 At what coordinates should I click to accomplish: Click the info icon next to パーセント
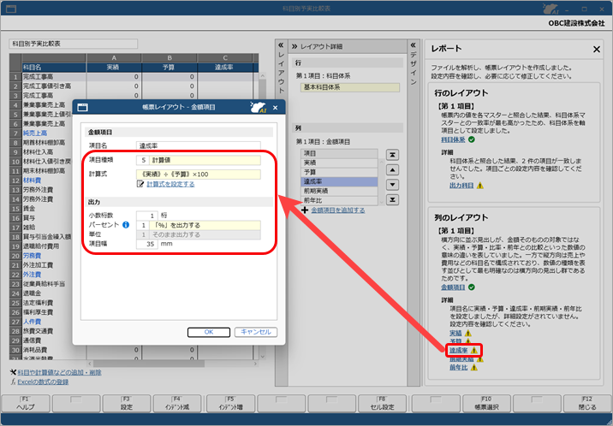coord(126,225)
